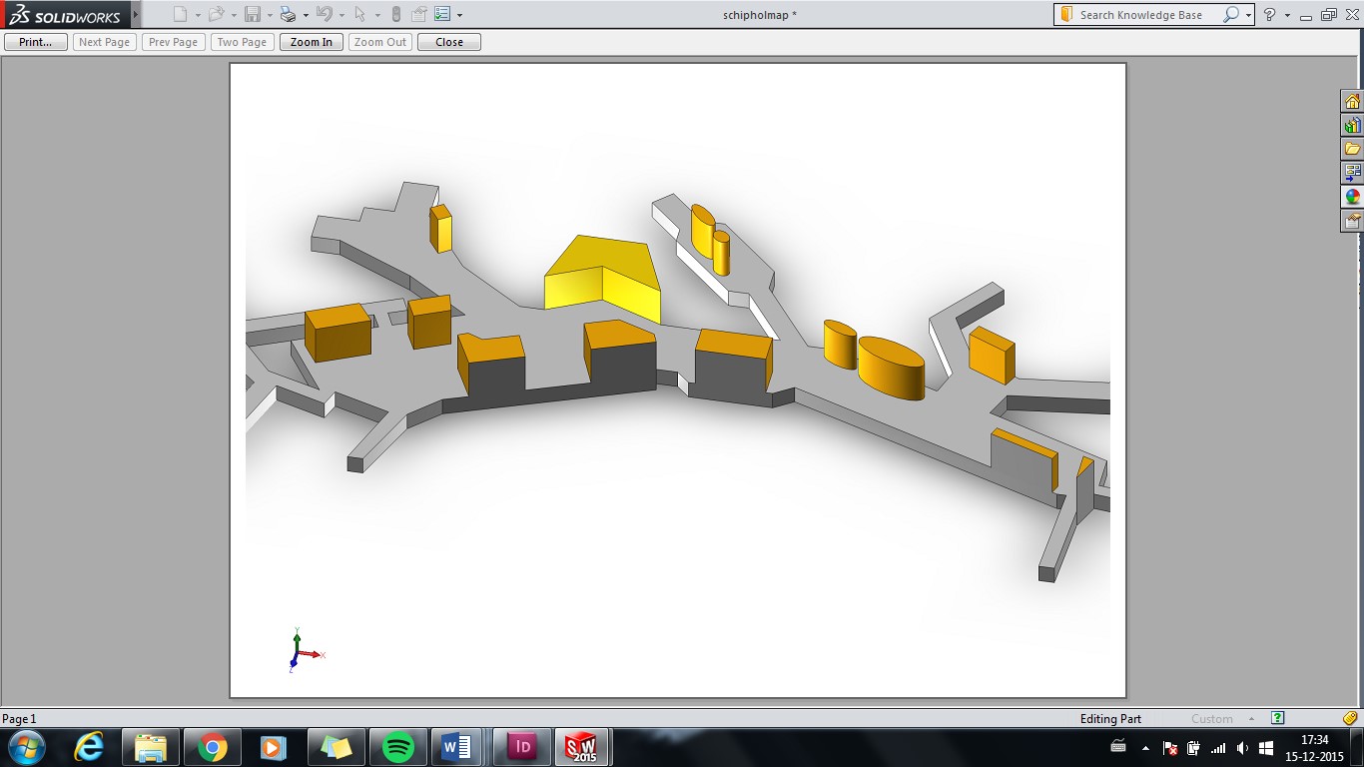Open Windows Explorer from taskbar
The image size is (1364, 767).
point(151,747)
